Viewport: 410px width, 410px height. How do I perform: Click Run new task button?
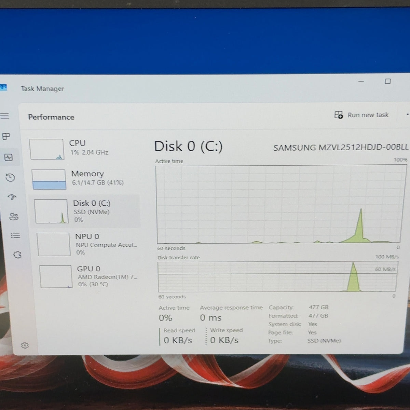pos(361,115)
